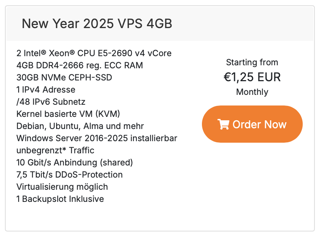Click the Starting from label
Viewport: 319px width, 233px height.
[x=252, y=62]
